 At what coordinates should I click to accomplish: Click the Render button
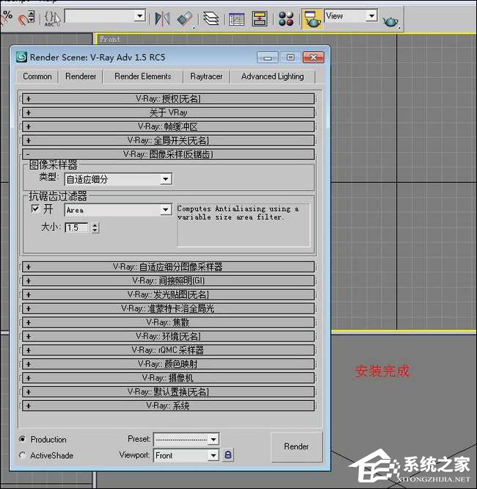coord(296,446)
